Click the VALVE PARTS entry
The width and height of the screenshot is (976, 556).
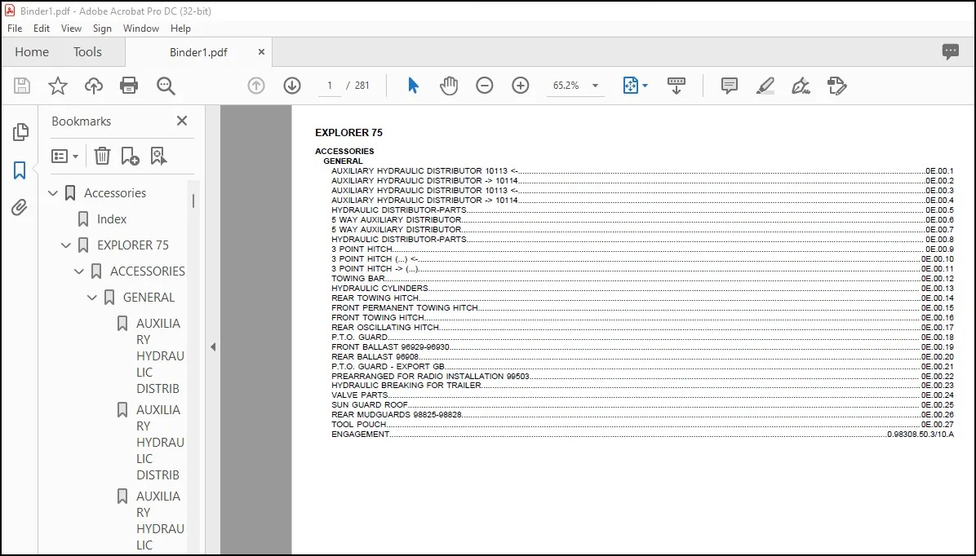pos(642,395)
